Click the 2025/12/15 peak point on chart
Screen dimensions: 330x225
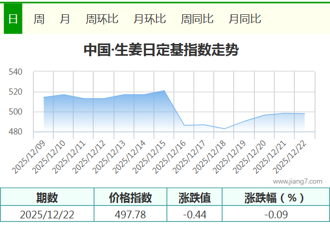click(x=164, y=91)
